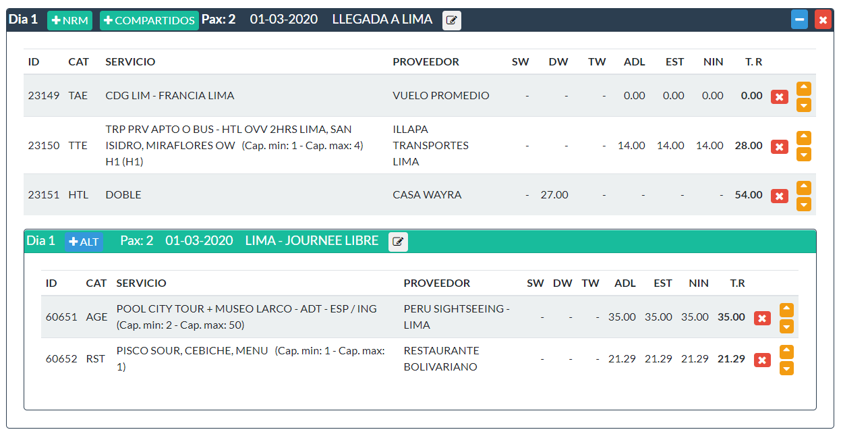Screen dimensions: 841x436
Task: Edit the LIMA - JOURNEE LIBRE title
Action: 398,242
